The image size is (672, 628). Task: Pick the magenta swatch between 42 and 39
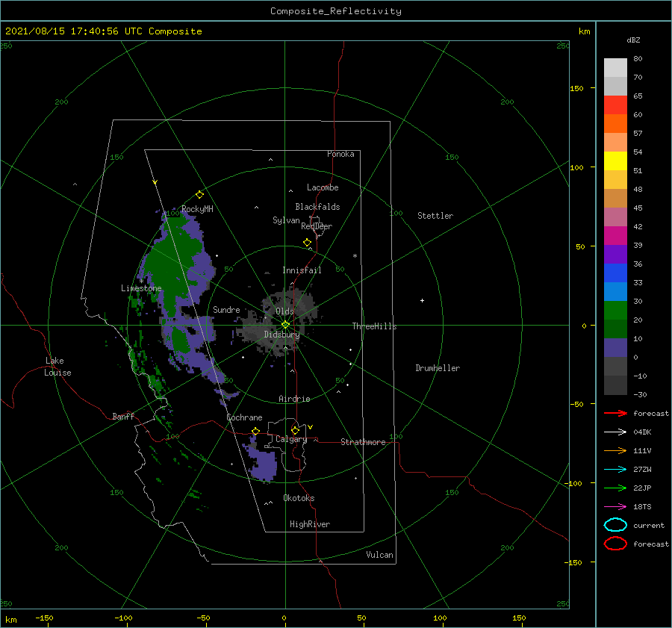615,235
